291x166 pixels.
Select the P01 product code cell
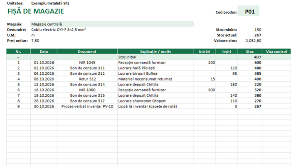[248, 11]
